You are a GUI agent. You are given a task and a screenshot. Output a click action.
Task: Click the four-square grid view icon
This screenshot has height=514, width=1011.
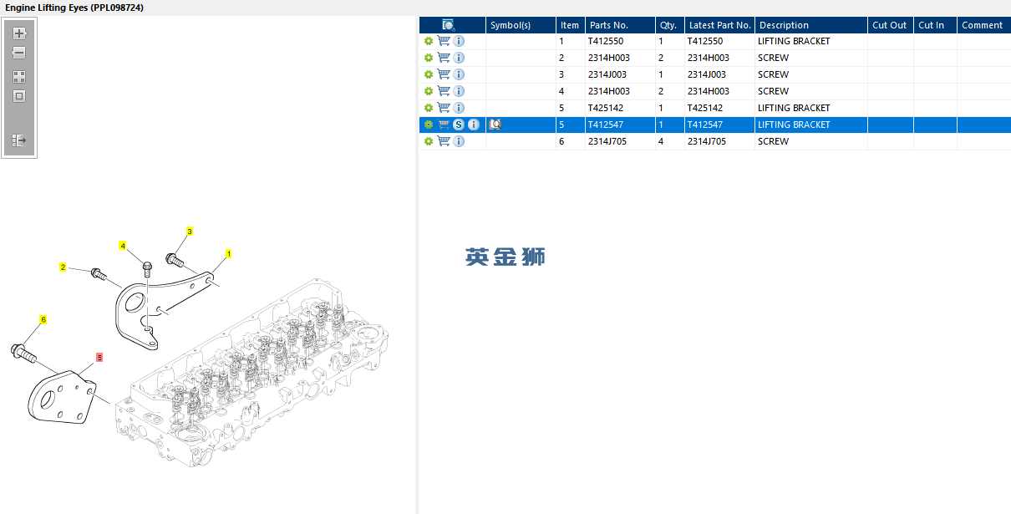coord(19,76)
